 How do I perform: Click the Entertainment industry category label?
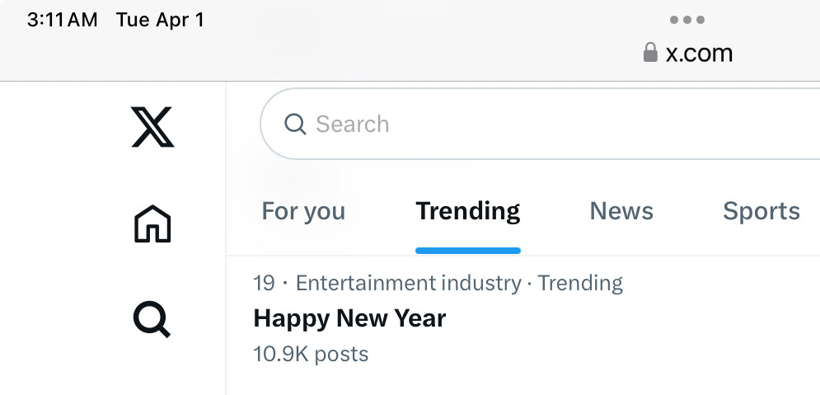point(408,283)
